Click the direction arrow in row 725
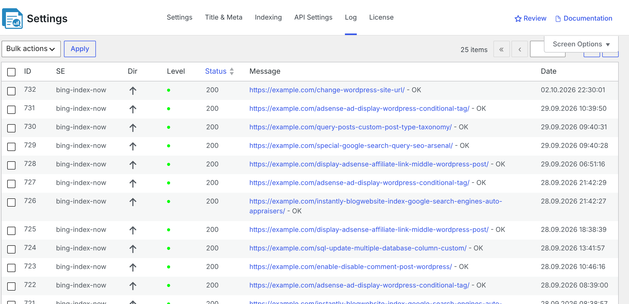Image resolution: width=629 pixels, height=304 pixels. coord(133,230)
